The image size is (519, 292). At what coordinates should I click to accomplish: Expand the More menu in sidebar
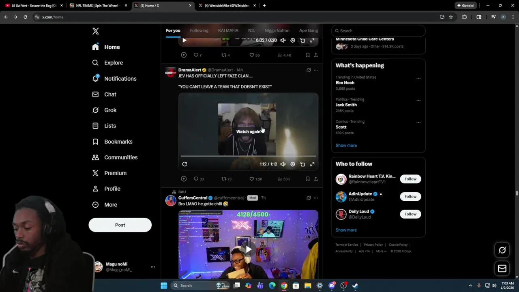[x=105, y=205]
